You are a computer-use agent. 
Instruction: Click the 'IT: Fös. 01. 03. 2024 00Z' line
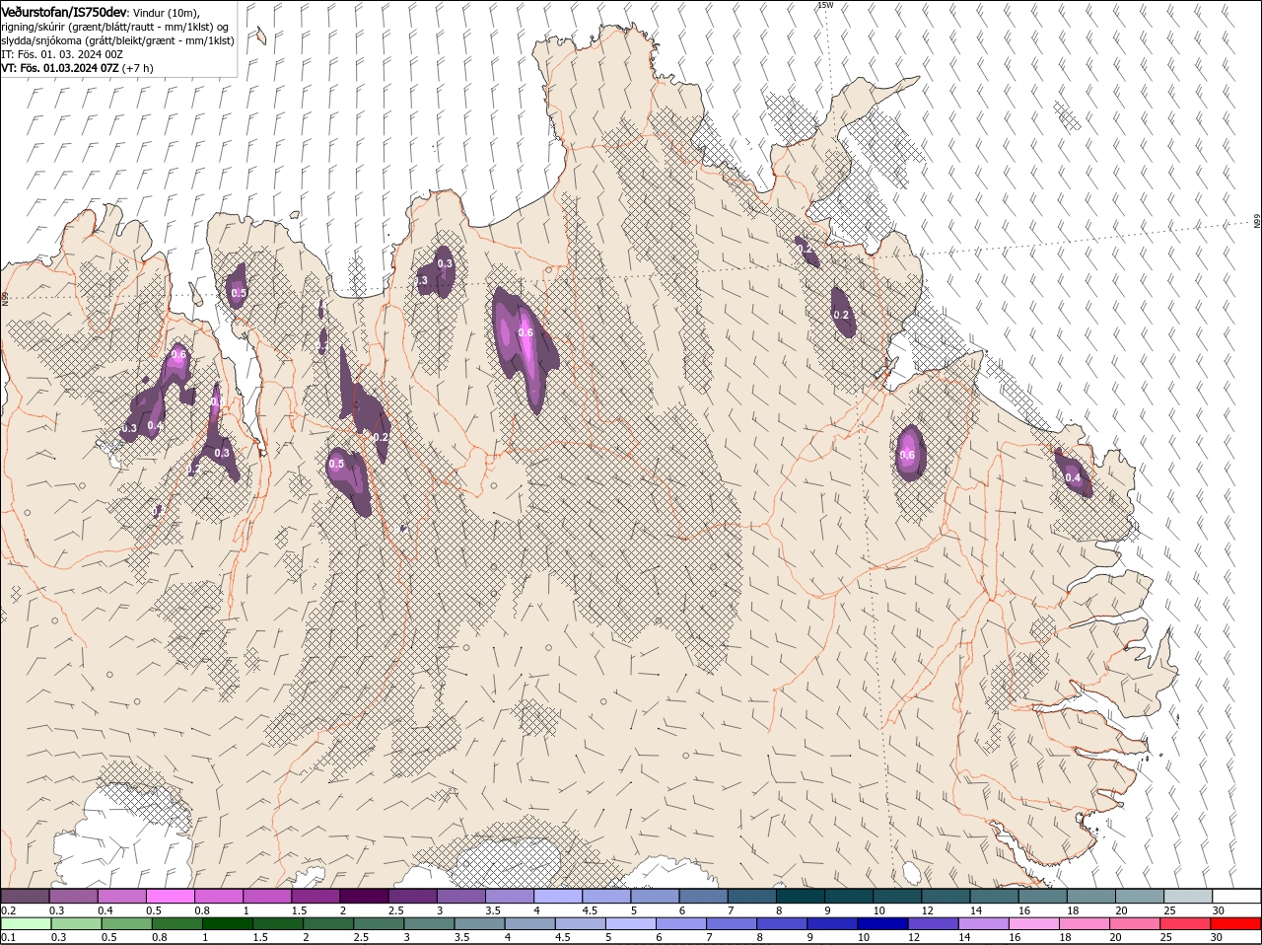point(61,54)
